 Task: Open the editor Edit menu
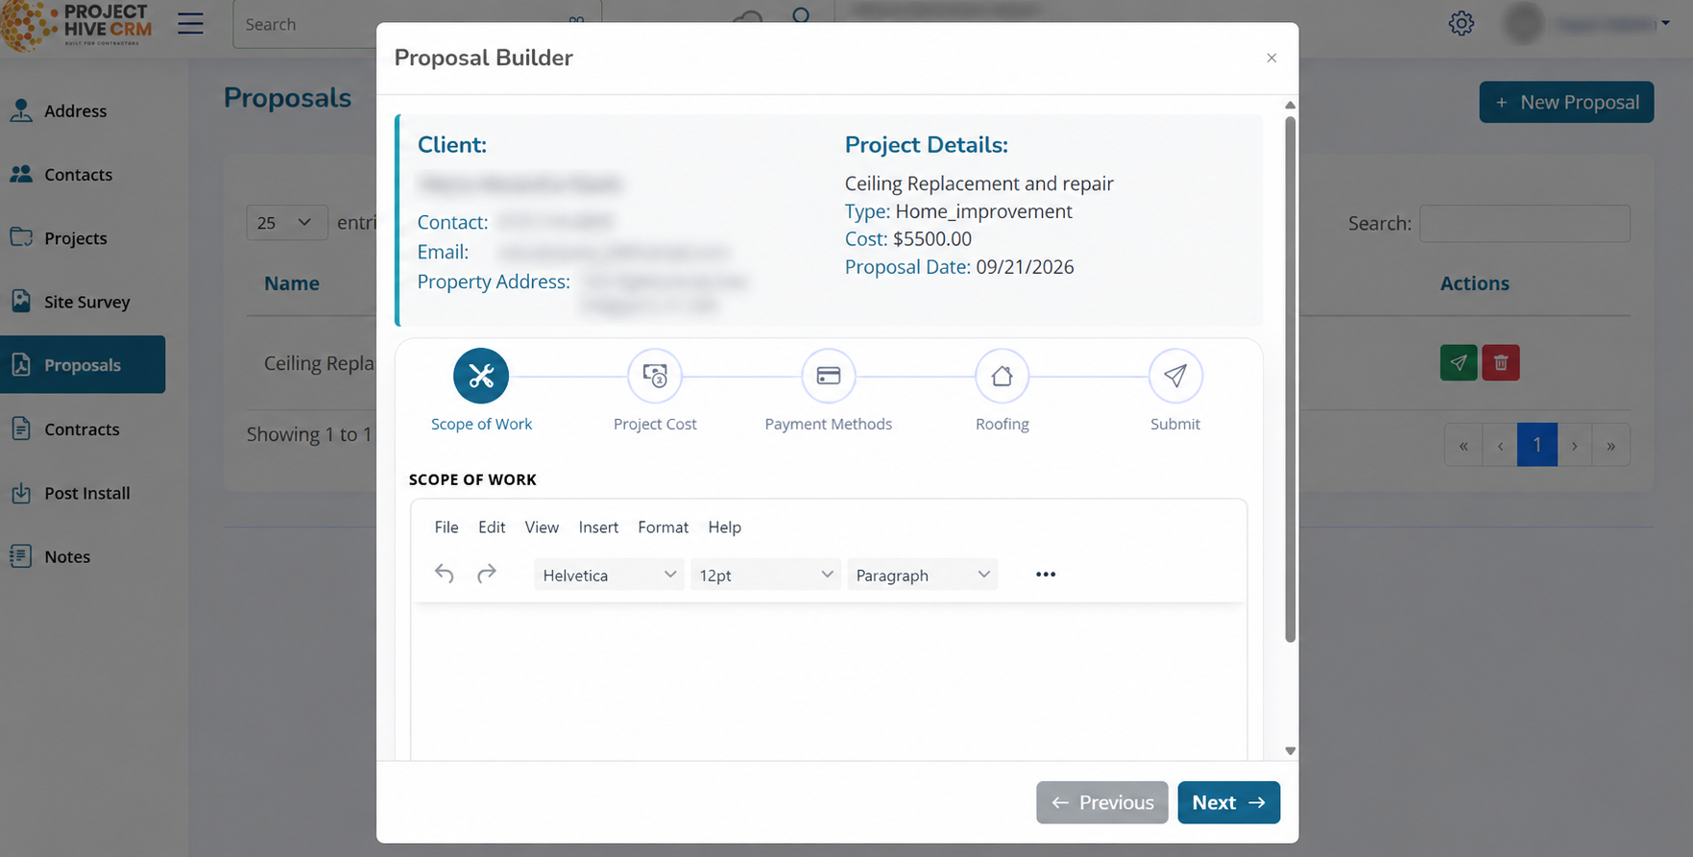coord(492,526)
